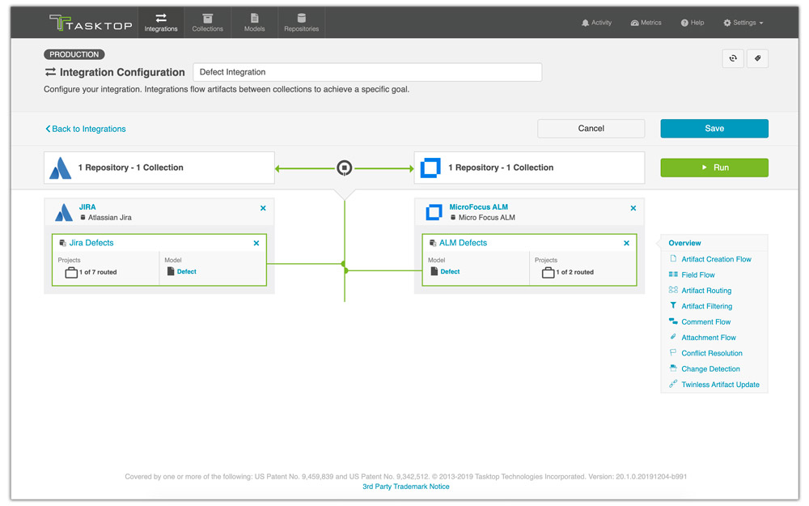Open the JIRA repository link

point(87,207)
